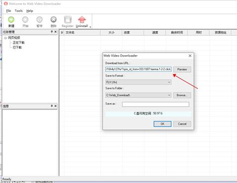Click the Start toolbar icon

pos(25,20)
